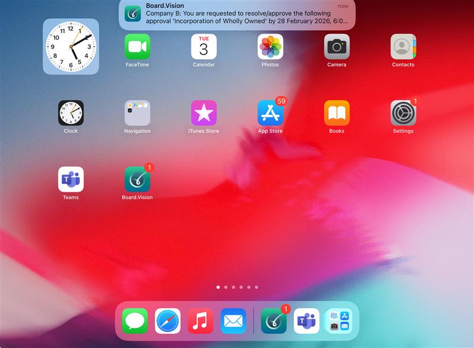This screenshot has width=474, height=348.
Task: Launch the Camera app
Action: pos(337,47)
